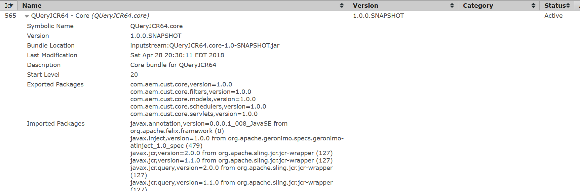
Task: Click the Category column sort arrows
Action: click(x=533, y=6)
